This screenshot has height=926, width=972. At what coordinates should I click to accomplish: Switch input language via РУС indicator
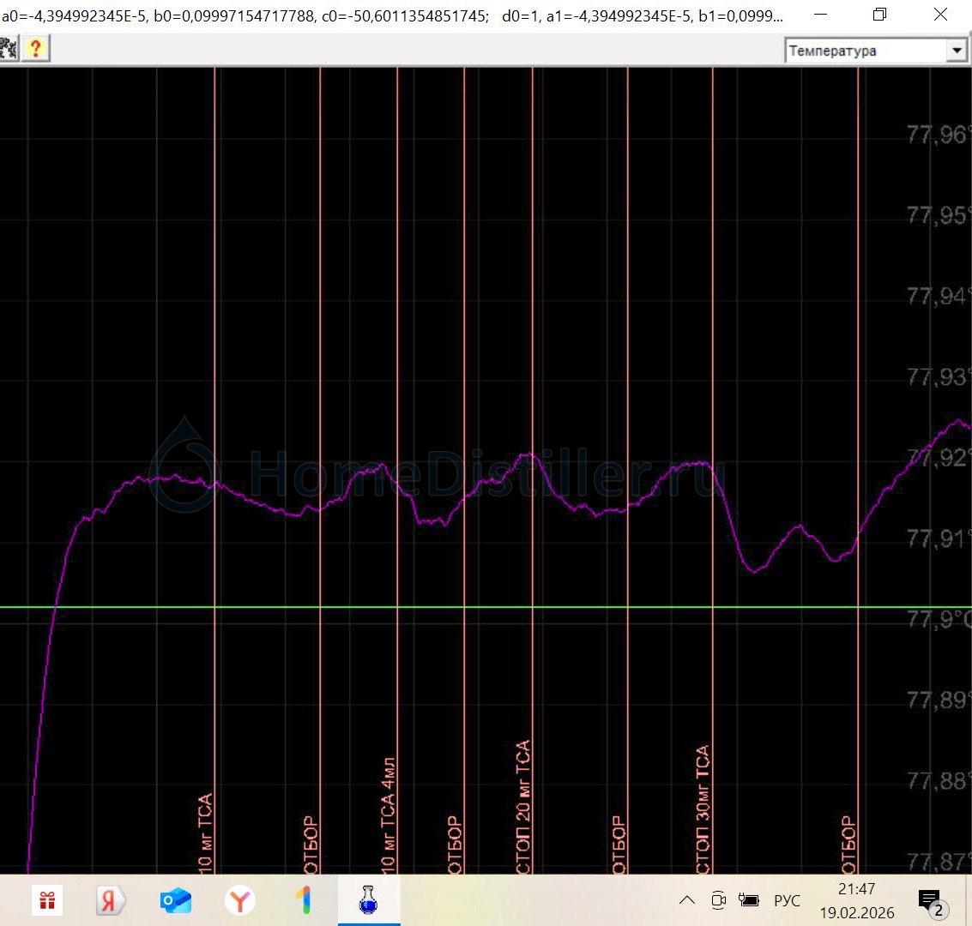[x=787, y=900]
